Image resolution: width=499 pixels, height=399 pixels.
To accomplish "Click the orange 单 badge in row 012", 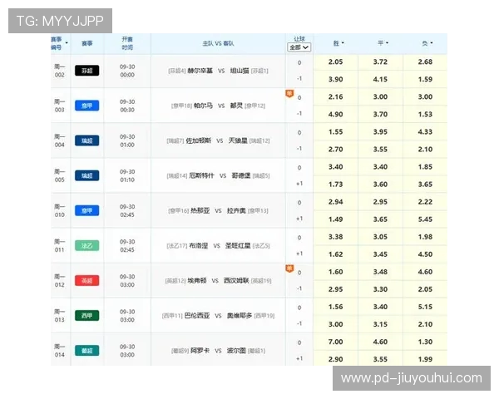I will 289,268.
